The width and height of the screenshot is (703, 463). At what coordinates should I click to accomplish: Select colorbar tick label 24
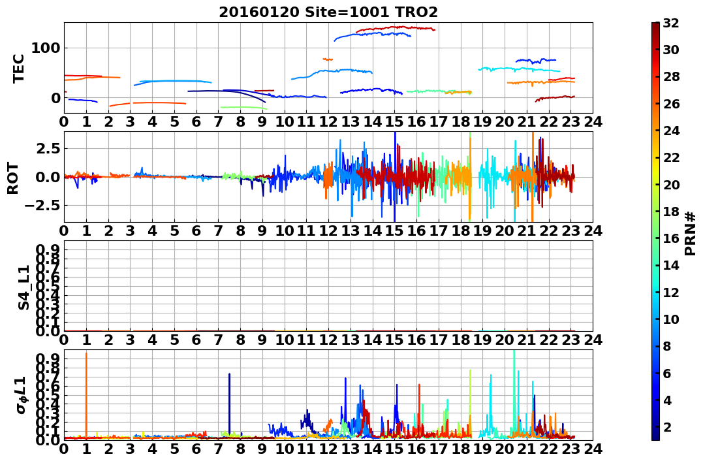[671, 131]
